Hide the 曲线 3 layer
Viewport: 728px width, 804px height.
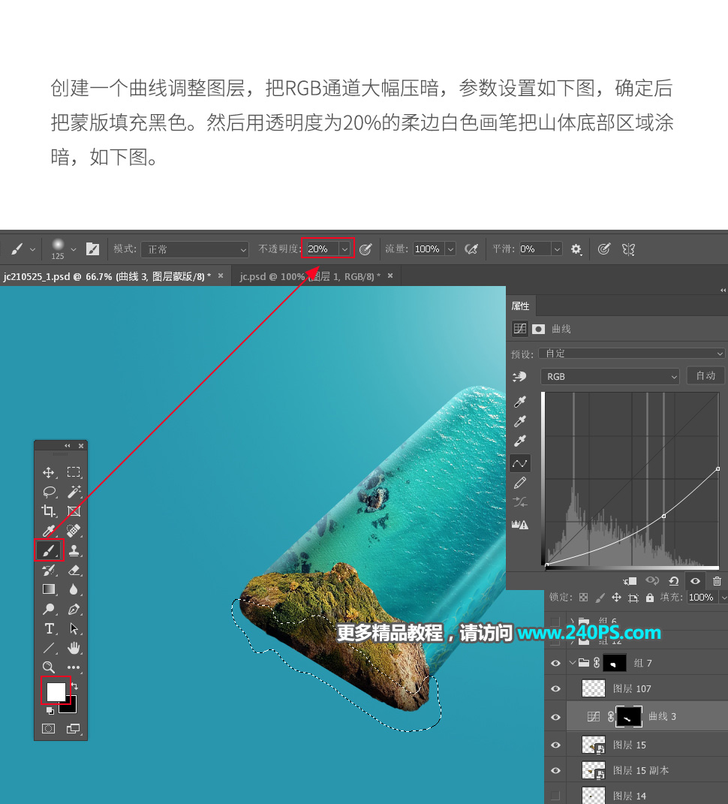coord(555,717)
